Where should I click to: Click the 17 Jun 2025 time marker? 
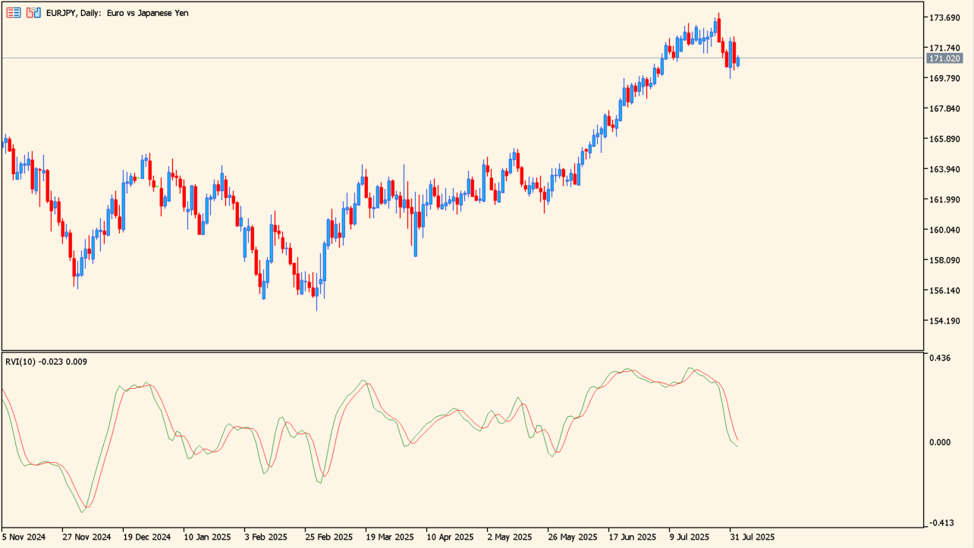click(x=633, y=537)
